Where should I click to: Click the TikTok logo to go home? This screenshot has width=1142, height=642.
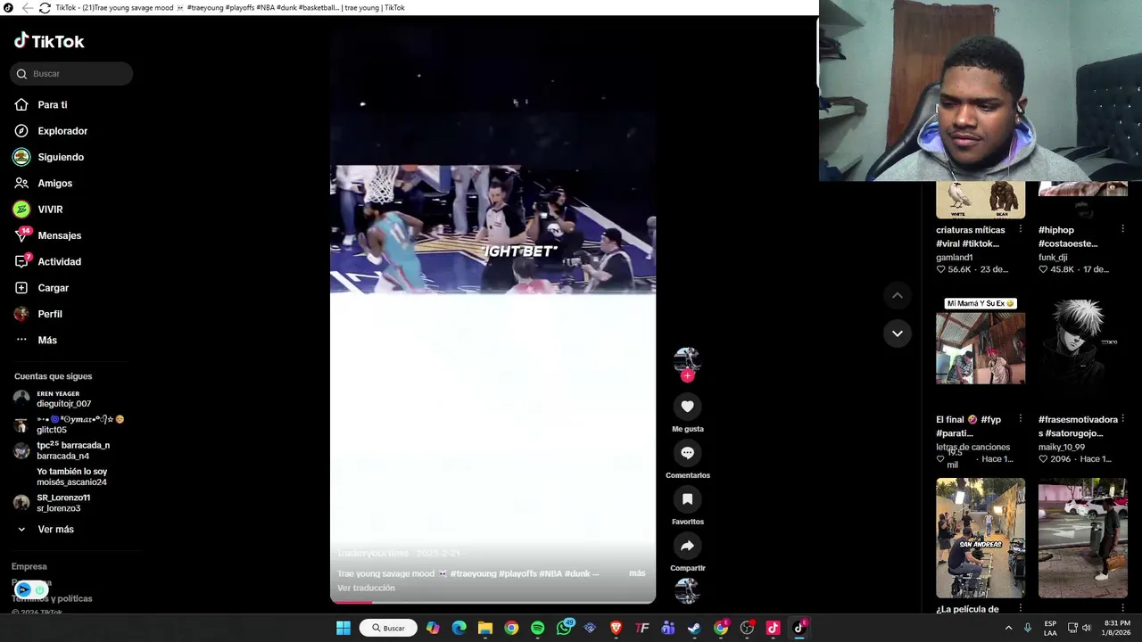(49, 41)
